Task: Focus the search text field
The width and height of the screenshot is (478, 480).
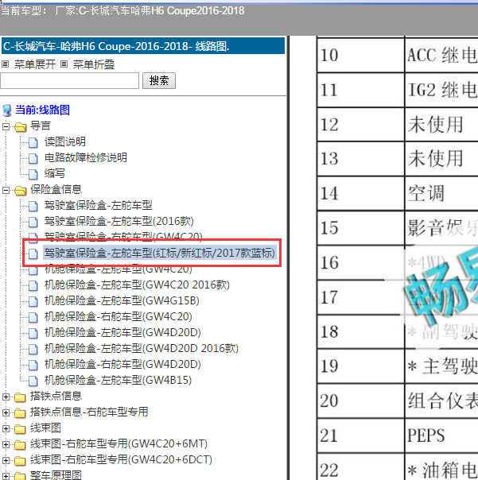Action: [69, 81]
